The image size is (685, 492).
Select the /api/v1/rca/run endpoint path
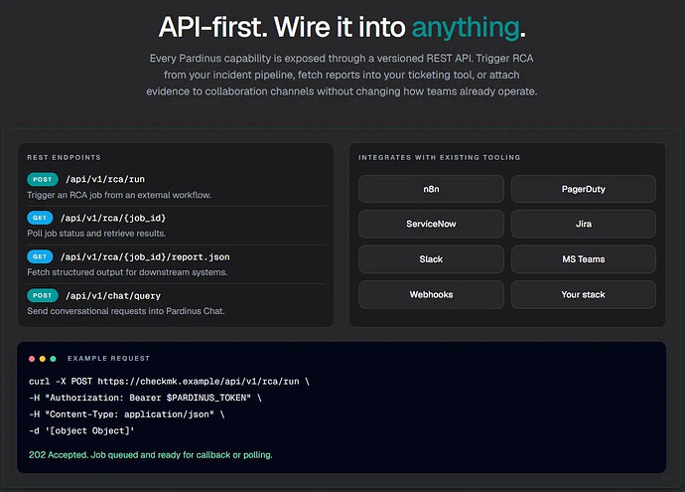point(105,179)
